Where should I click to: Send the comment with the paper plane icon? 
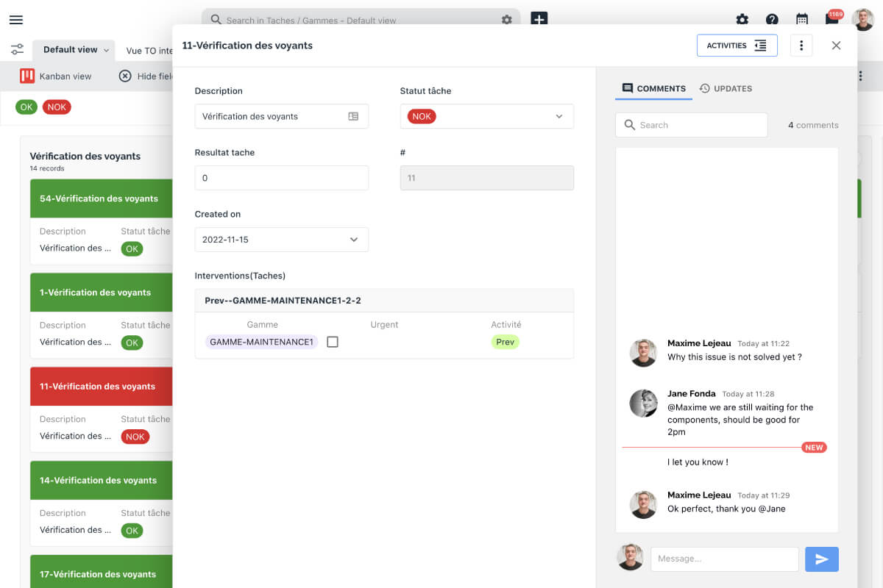click(821, 559)
